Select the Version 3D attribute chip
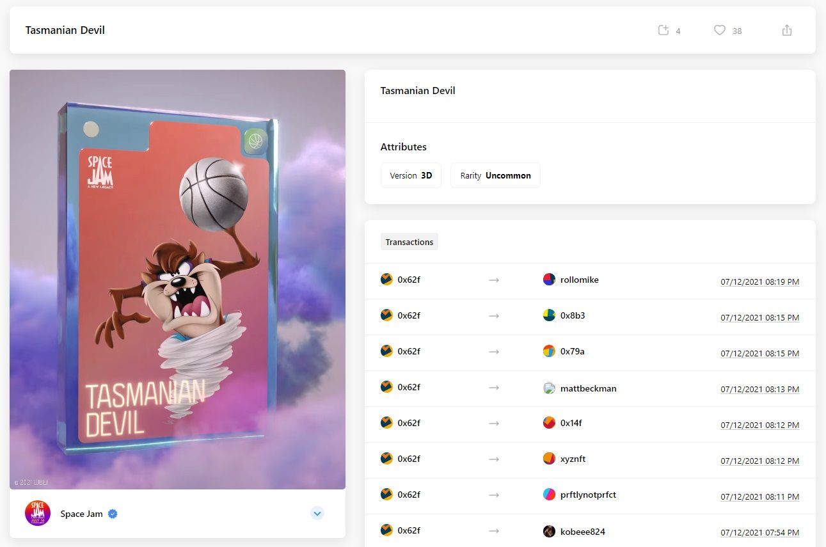Image resolution: width=826 pixels, height=547 pixels. (411, 175)
